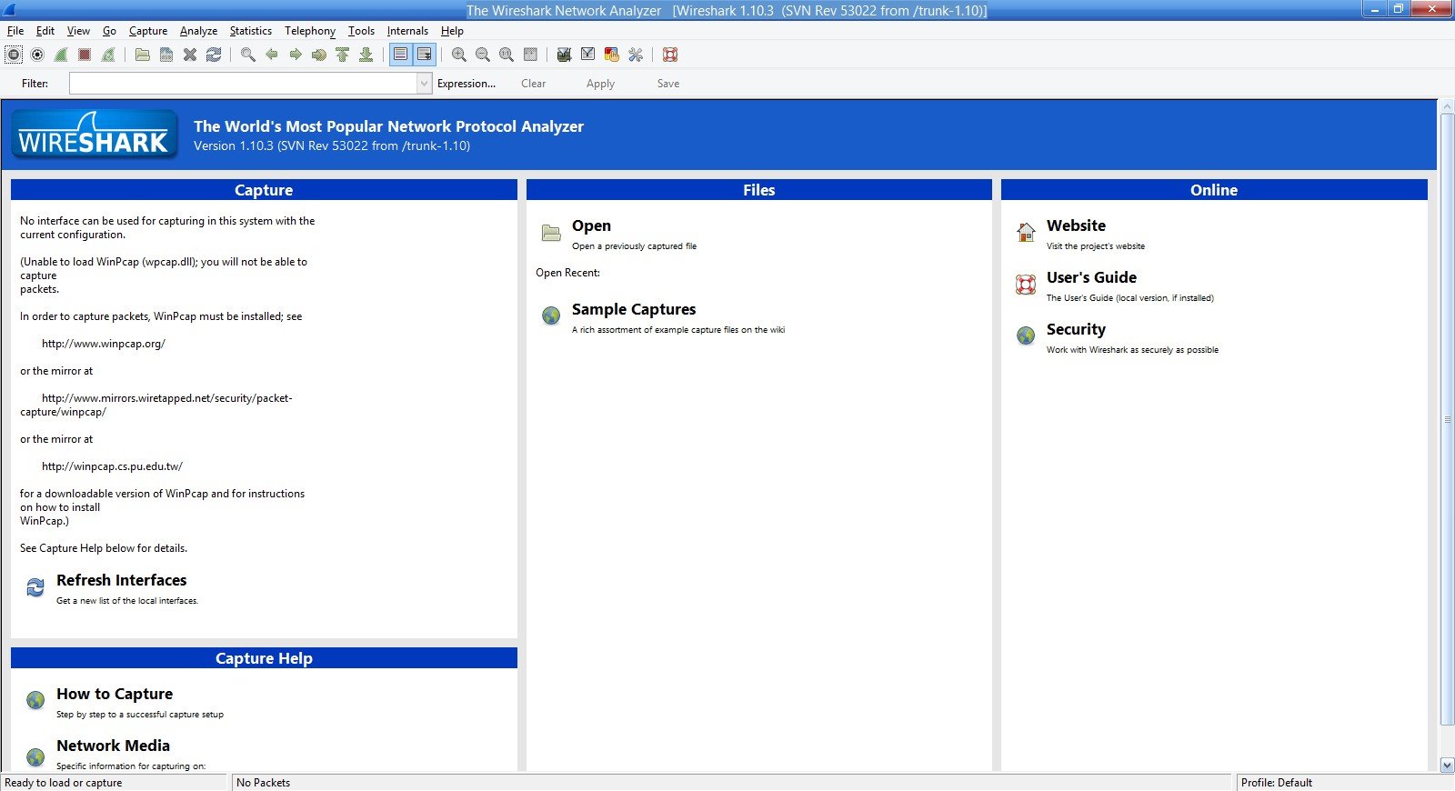
Task: Visit the project's Website
Action: (1076, 225)
